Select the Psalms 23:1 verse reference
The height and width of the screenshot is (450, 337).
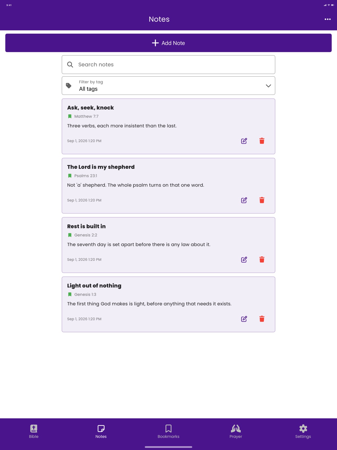(86, 176)
